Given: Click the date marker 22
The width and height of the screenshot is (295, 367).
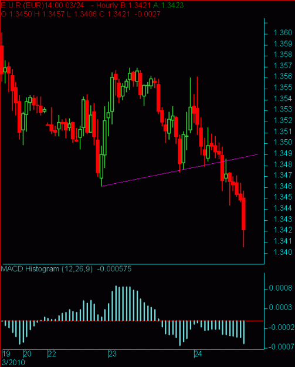Looking at the screenshot, I should click(52, 353).
